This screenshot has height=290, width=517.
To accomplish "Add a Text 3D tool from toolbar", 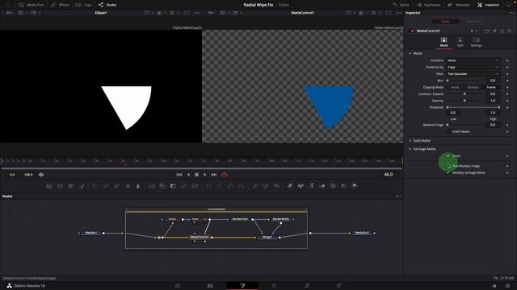I will click(311, 186).
